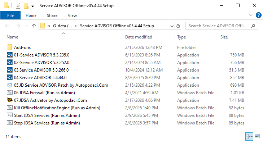The image size is (263, 141).
Task: Open the Add-ons folder icon
Action: tap(10, 47)
